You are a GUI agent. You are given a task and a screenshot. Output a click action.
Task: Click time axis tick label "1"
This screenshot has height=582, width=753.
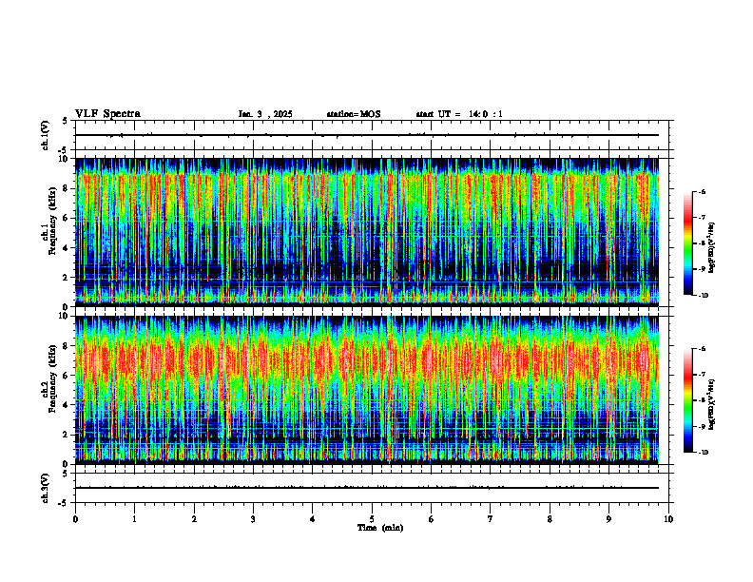pyautogui.click(x=134, y=519)
